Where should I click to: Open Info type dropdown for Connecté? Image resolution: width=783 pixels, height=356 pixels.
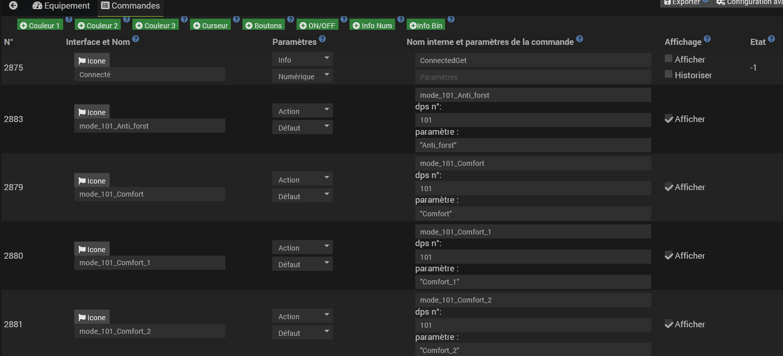(302, 60)
